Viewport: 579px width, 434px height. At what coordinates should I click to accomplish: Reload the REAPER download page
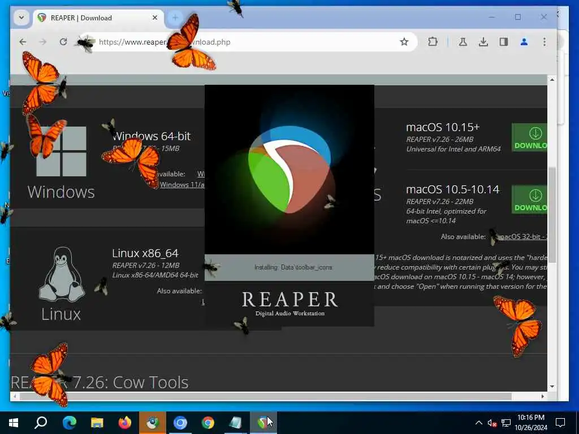(63, 42)
